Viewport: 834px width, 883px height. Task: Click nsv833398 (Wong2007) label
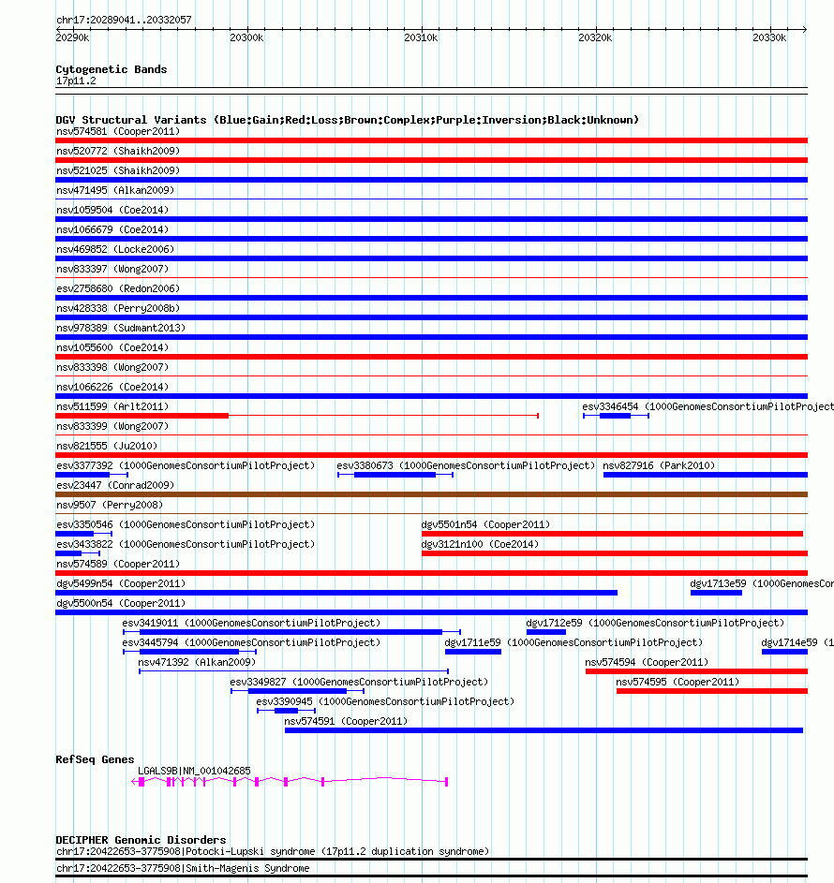[112, 367]
